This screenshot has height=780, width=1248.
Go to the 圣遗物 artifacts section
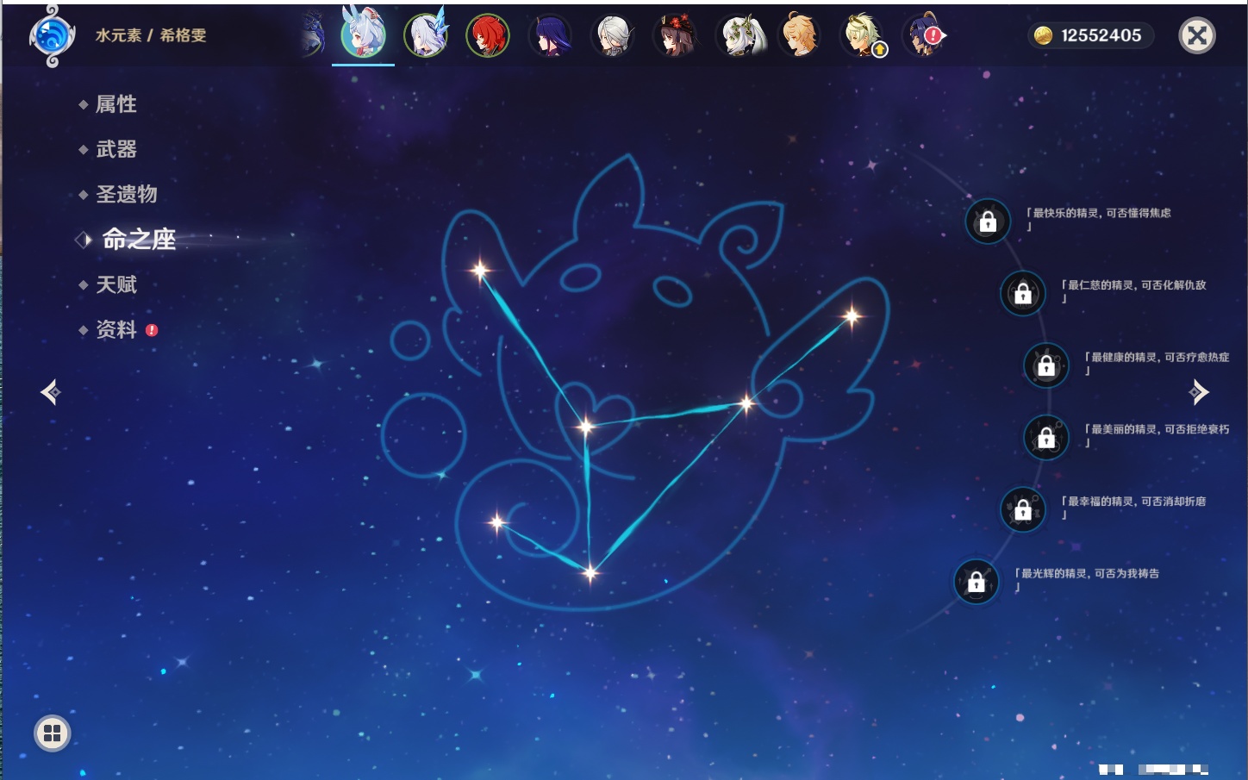(126, 194)
